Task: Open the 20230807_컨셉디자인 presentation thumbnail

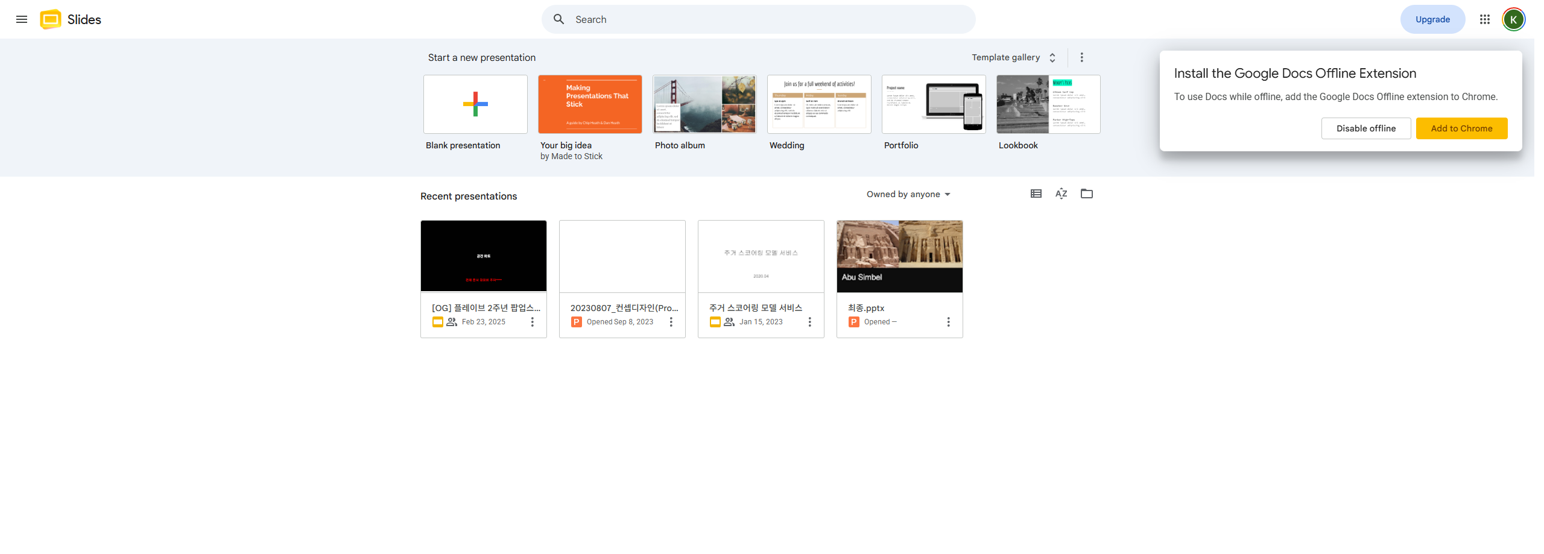Action: (622, 256)
